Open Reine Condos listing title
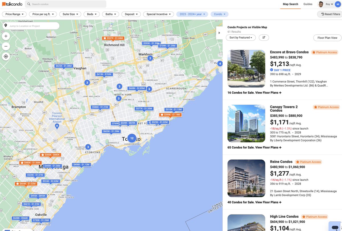 point(281,162)
